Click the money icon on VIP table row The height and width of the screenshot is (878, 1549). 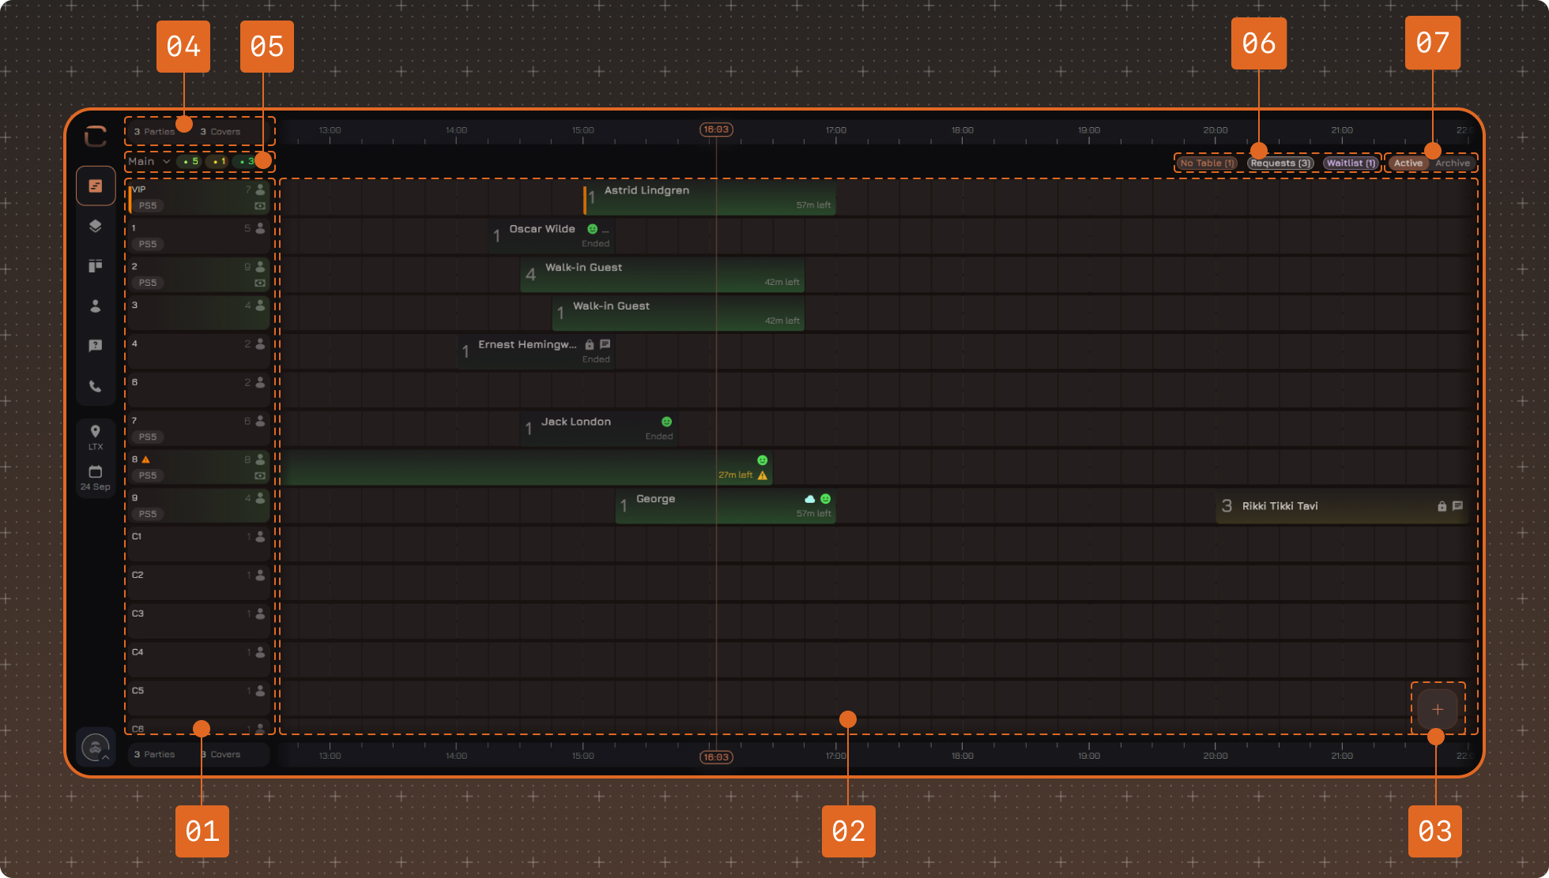coord(260,206)
